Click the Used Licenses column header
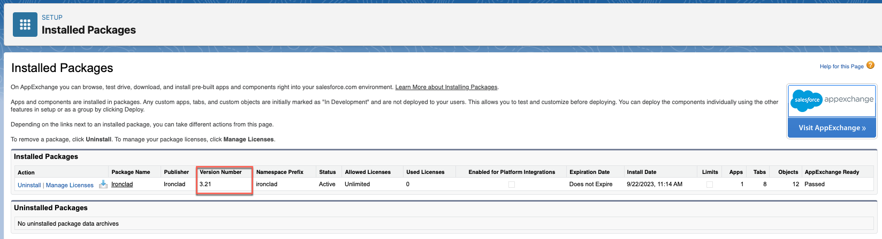882x239 pixels. click(x=425, y=172)
